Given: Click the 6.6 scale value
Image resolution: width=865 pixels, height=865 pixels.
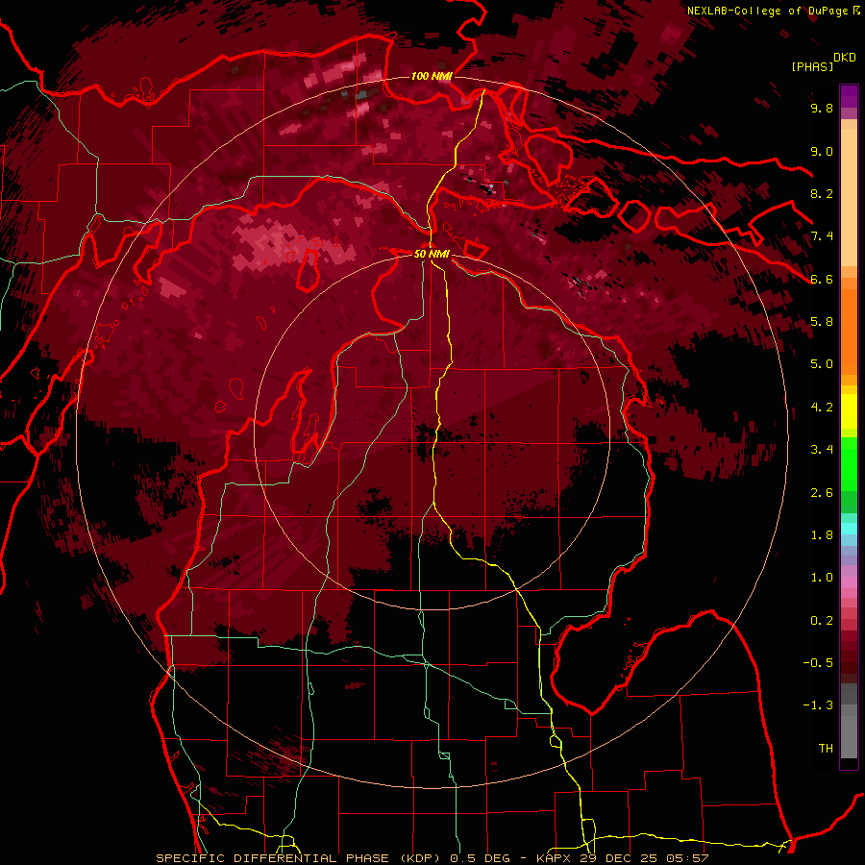Looking at the screenshot, I should [x=822, y=279].
